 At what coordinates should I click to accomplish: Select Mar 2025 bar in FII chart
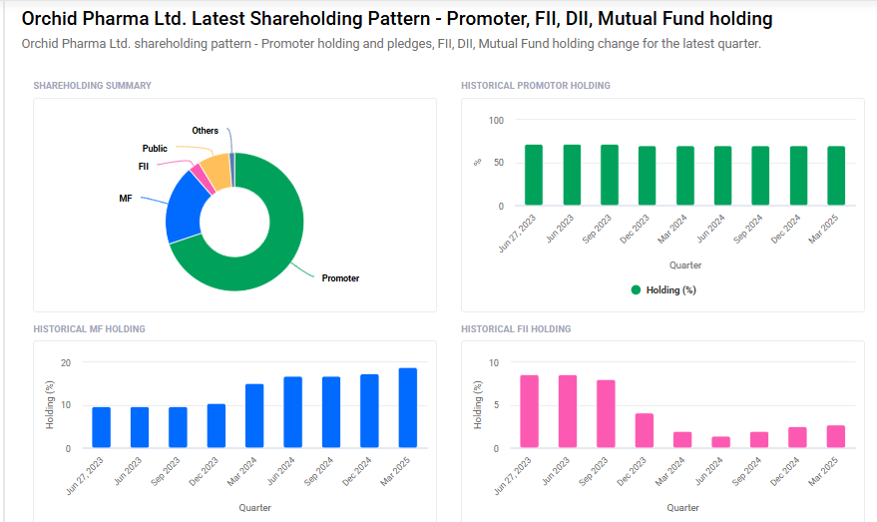836,436
